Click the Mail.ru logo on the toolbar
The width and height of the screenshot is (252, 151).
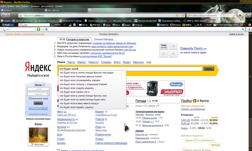[x=8, y=25]
